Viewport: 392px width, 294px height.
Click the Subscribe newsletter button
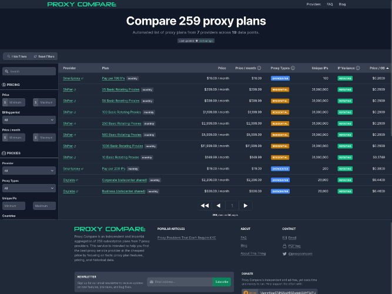(222, 282)
